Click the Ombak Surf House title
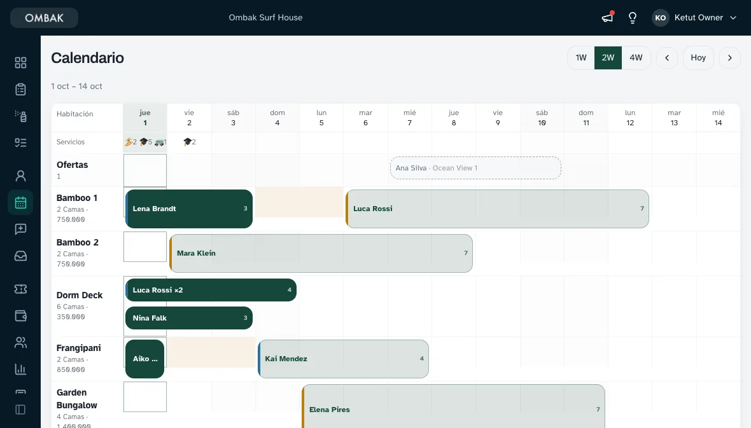 [266, 18]
